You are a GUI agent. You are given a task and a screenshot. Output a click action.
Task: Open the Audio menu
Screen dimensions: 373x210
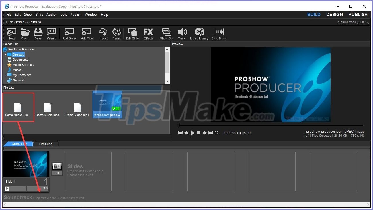pyautogui.click(x=51, y=14)
